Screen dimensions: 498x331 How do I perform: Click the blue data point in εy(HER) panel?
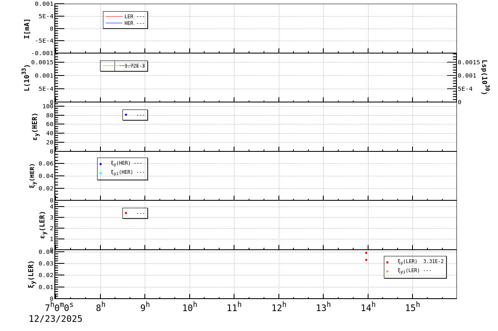pos(127,114)
